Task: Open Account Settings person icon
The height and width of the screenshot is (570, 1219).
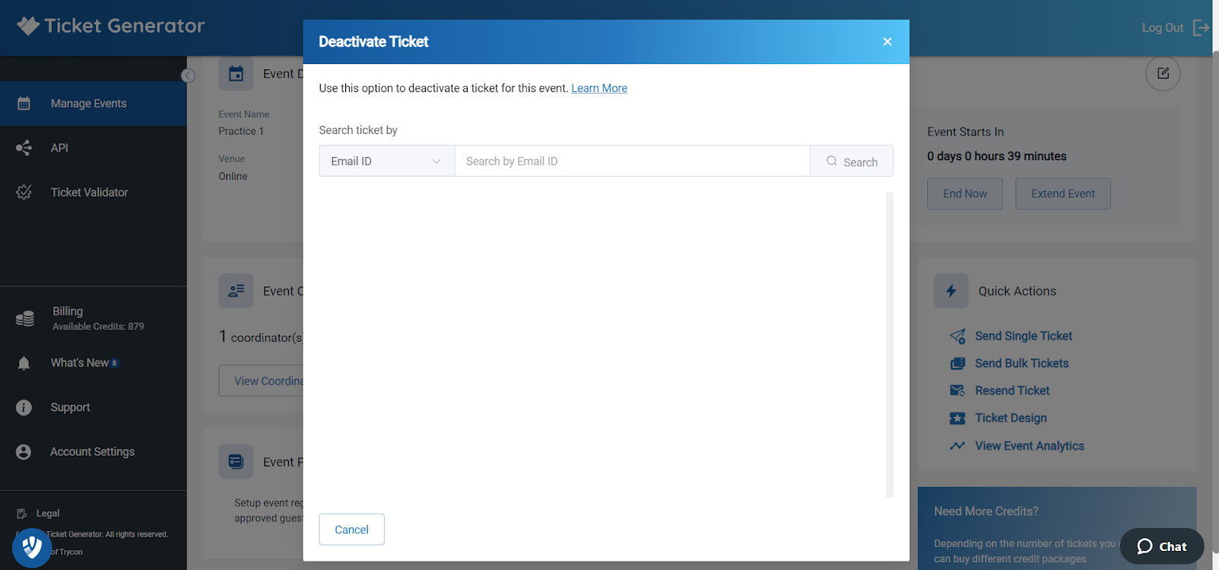Action: point(24,452)
